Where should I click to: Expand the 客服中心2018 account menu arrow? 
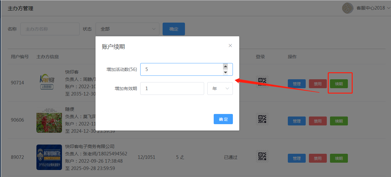[x=388, y=8]
